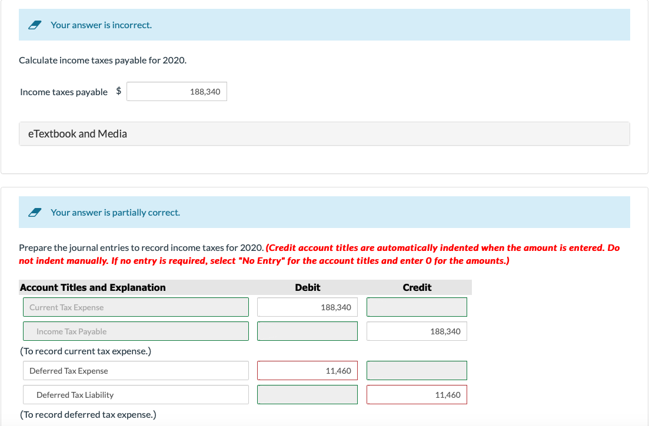Image resolution: width=649 pixels, height=426 pixels.
Task: Click the grayed debit field beside Income Tax Payable
Action: coord(307,331)
